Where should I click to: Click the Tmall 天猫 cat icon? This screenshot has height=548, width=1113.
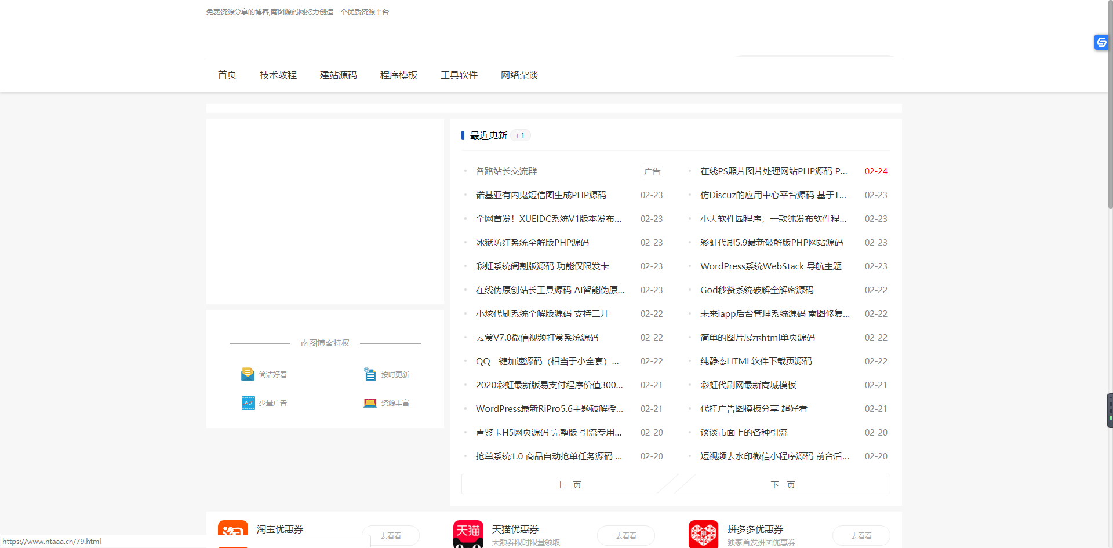click(x=468, y=533)
